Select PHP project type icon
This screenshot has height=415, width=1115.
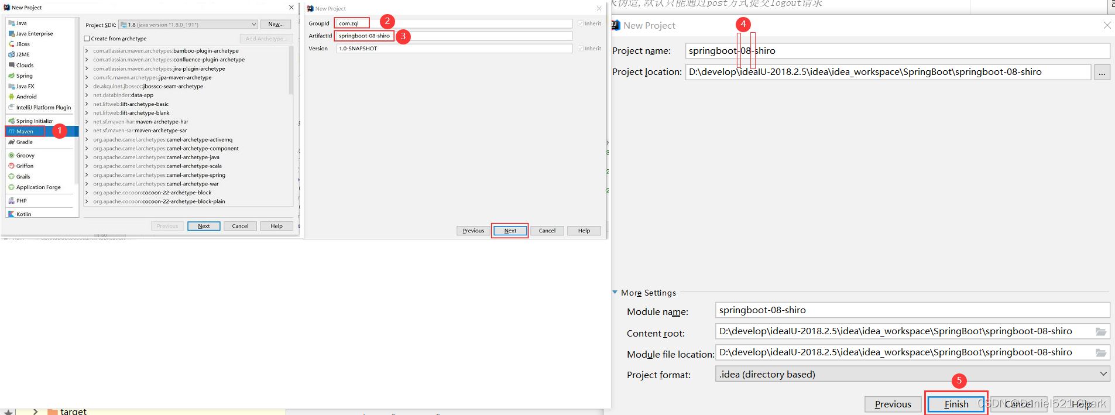11,201
